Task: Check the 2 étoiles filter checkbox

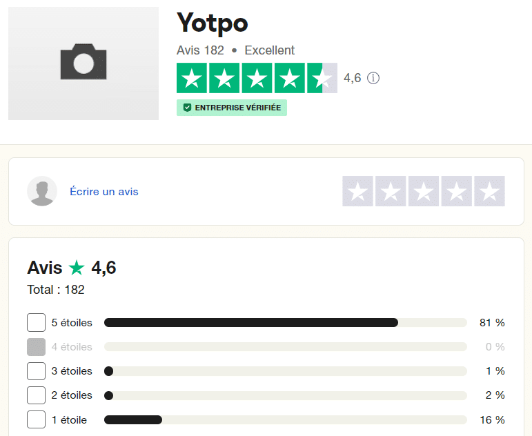Action: click(x=37, y=395)
